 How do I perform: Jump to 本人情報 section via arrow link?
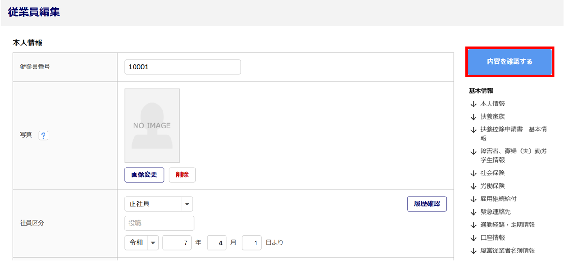tap(492, 104)
